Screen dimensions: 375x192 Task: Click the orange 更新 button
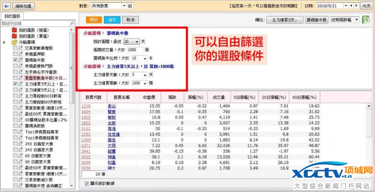coord(94,20)
